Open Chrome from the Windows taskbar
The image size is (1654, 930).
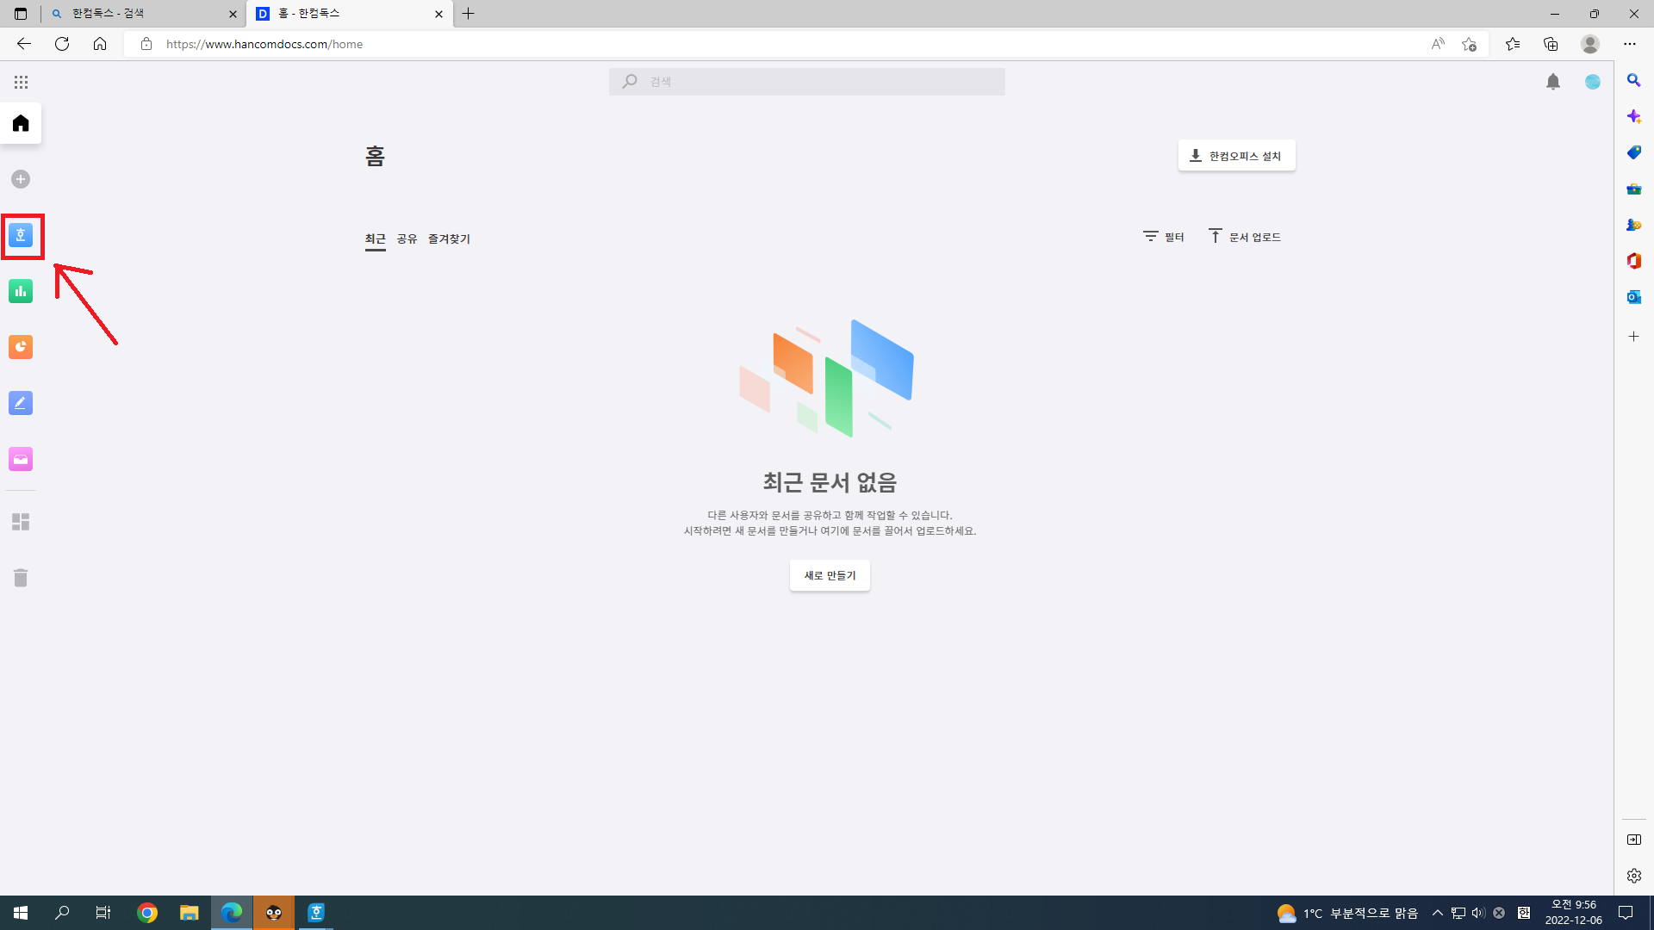click(x=147, y=913)
